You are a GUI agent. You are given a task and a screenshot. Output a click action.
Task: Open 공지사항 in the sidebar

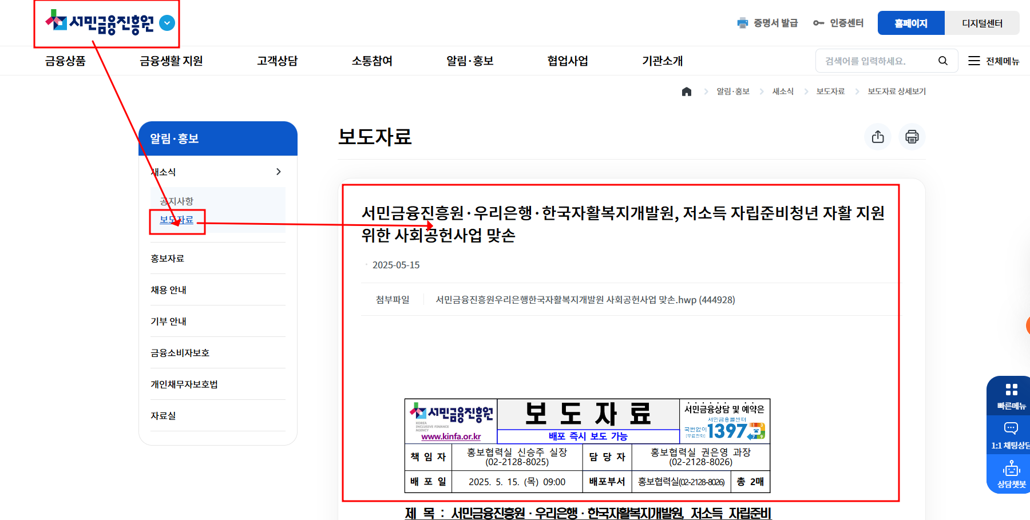coord(177,201)
